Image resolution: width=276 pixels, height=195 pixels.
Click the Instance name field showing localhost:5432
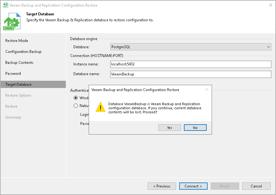[x=190, y=64]
